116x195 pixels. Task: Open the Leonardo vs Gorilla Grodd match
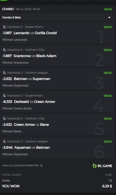coord(35,33)
